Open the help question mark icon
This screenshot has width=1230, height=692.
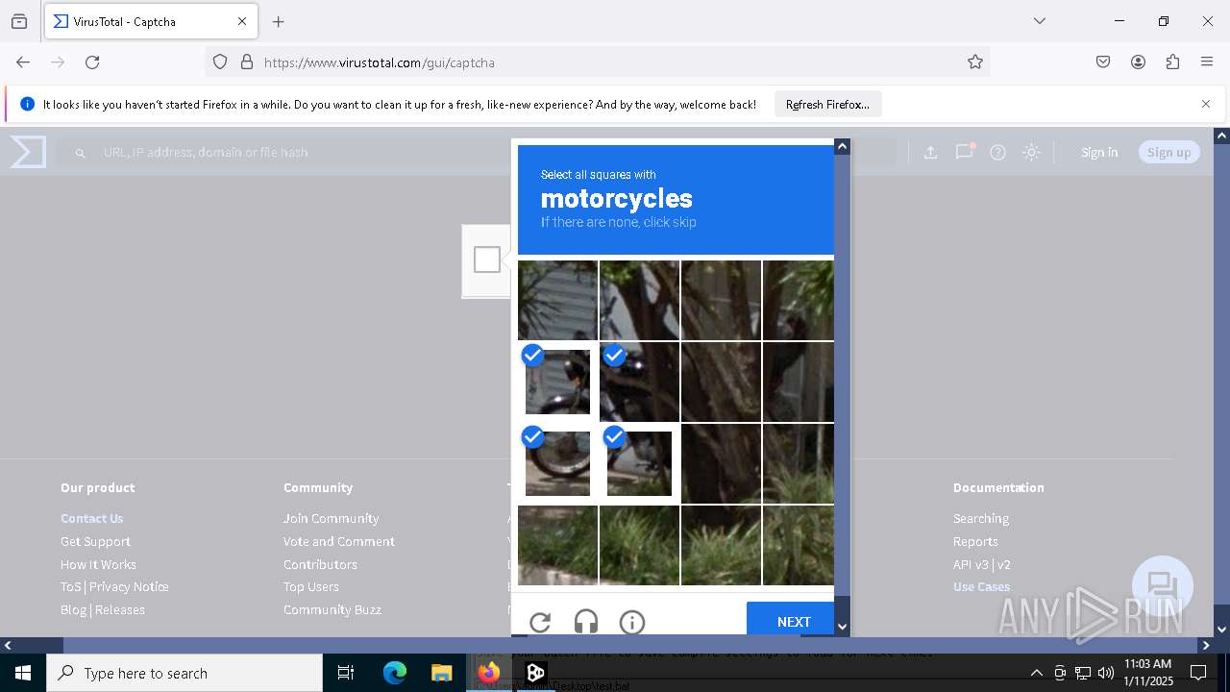tap(997, 152)
